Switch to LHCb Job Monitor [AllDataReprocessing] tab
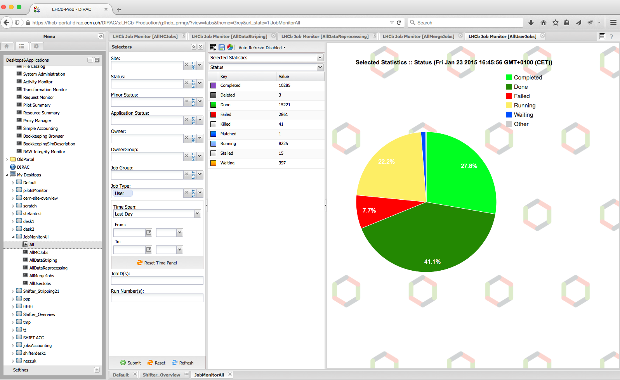The height and width of the screenshot is (380, 620). (325, 36)
